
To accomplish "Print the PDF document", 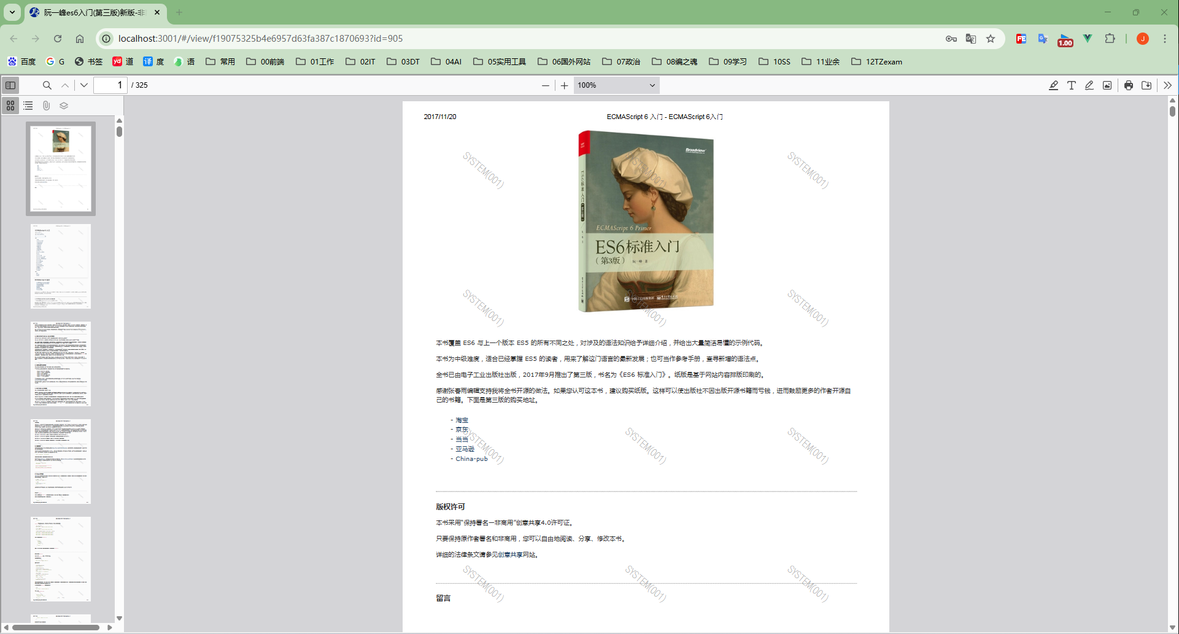I will tap(1128, 85).
